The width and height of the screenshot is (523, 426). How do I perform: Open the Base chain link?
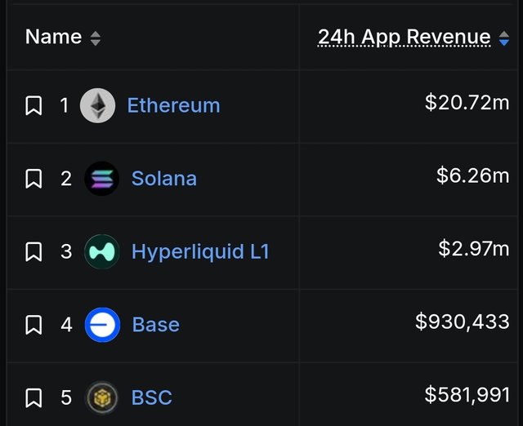[156, 325]
